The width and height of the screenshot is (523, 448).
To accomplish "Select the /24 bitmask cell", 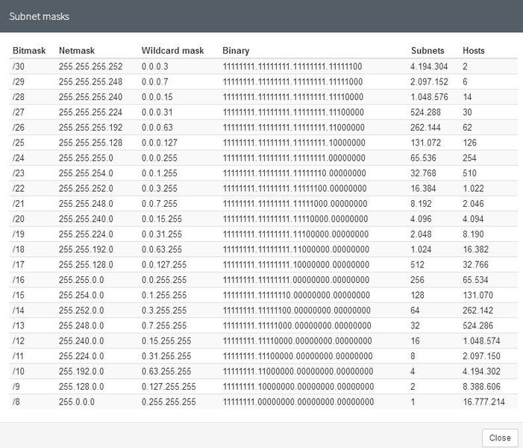I will (x=19, y=158).
